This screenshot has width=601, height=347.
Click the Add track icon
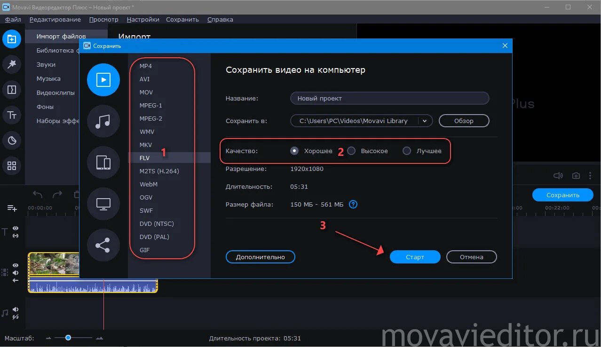tap(12, 208)
